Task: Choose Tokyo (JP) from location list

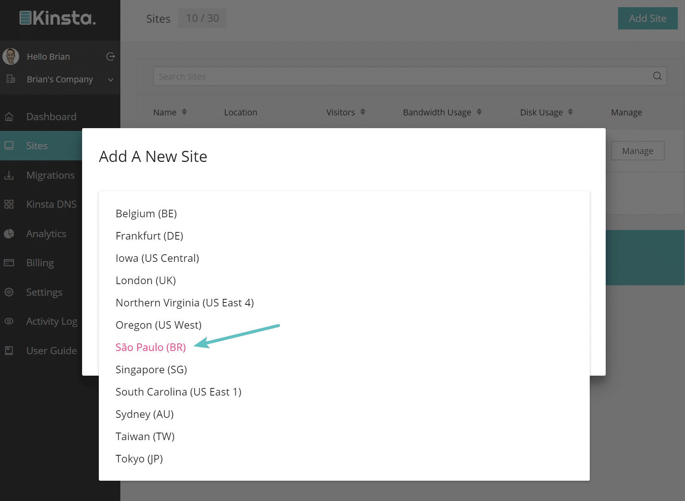Action: tap(139, 459)
